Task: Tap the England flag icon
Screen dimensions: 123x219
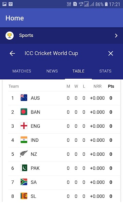Action: point(24,126)
